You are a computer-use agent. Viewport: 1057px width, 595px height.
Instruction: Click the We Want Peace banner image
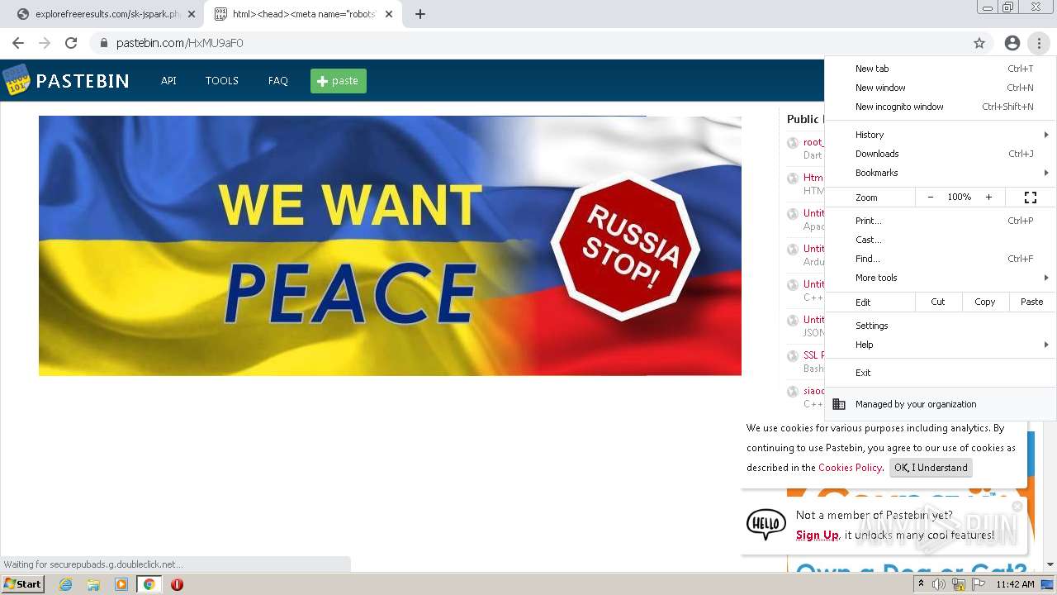(390, 245)
